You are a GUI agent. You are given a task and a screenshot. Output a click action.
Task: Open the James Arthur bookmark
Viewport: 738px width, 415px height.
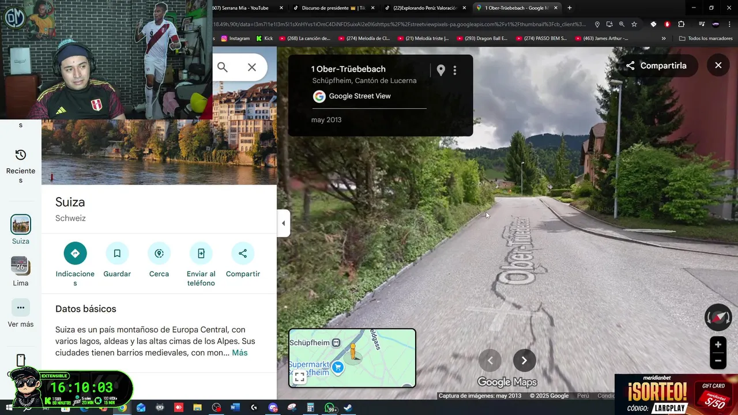[x=601, y=39]
